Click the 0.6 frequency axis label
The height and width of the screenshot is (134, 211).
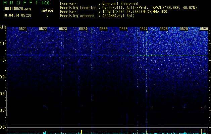pos(2,127)
